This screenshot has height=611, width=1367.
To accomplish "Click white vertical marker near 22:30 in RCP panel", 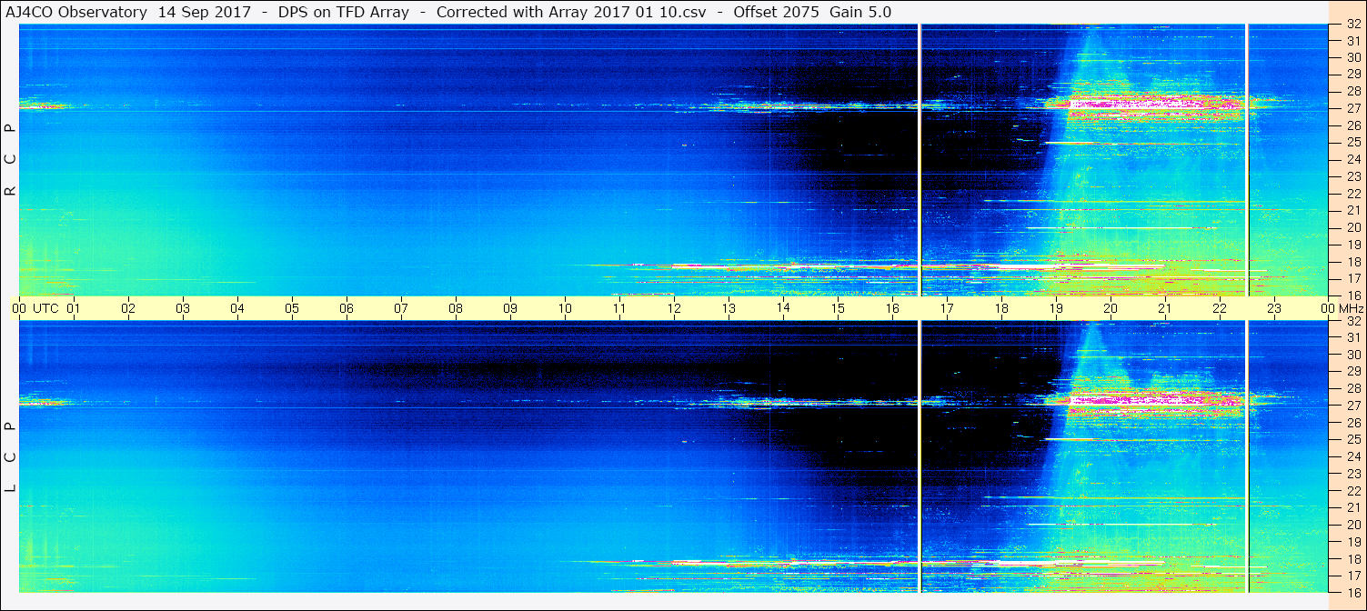I will (x=1247, y=159).
